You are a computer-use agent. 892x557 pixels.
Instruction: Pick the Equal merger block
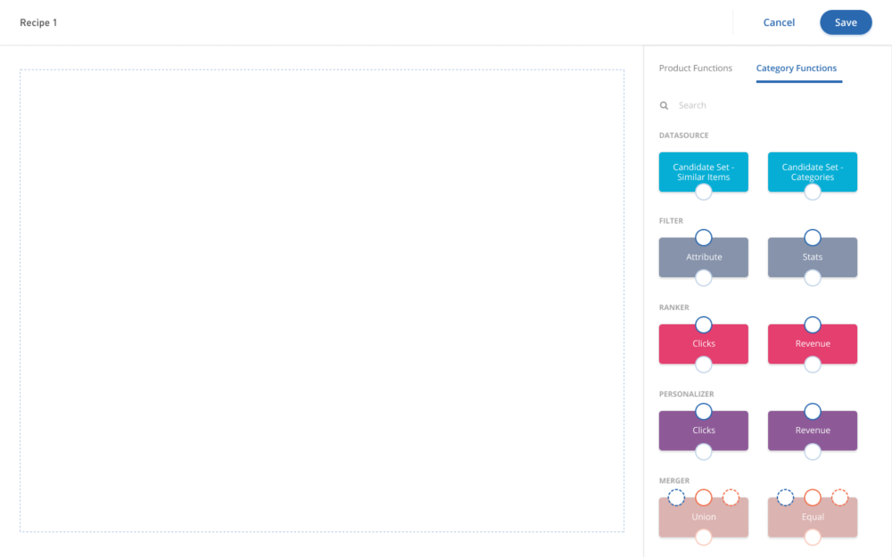[x=812, y=518]
